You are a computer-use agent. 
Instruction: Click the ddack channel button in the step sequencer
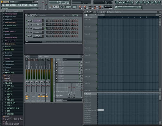click(x=37, y=28)
